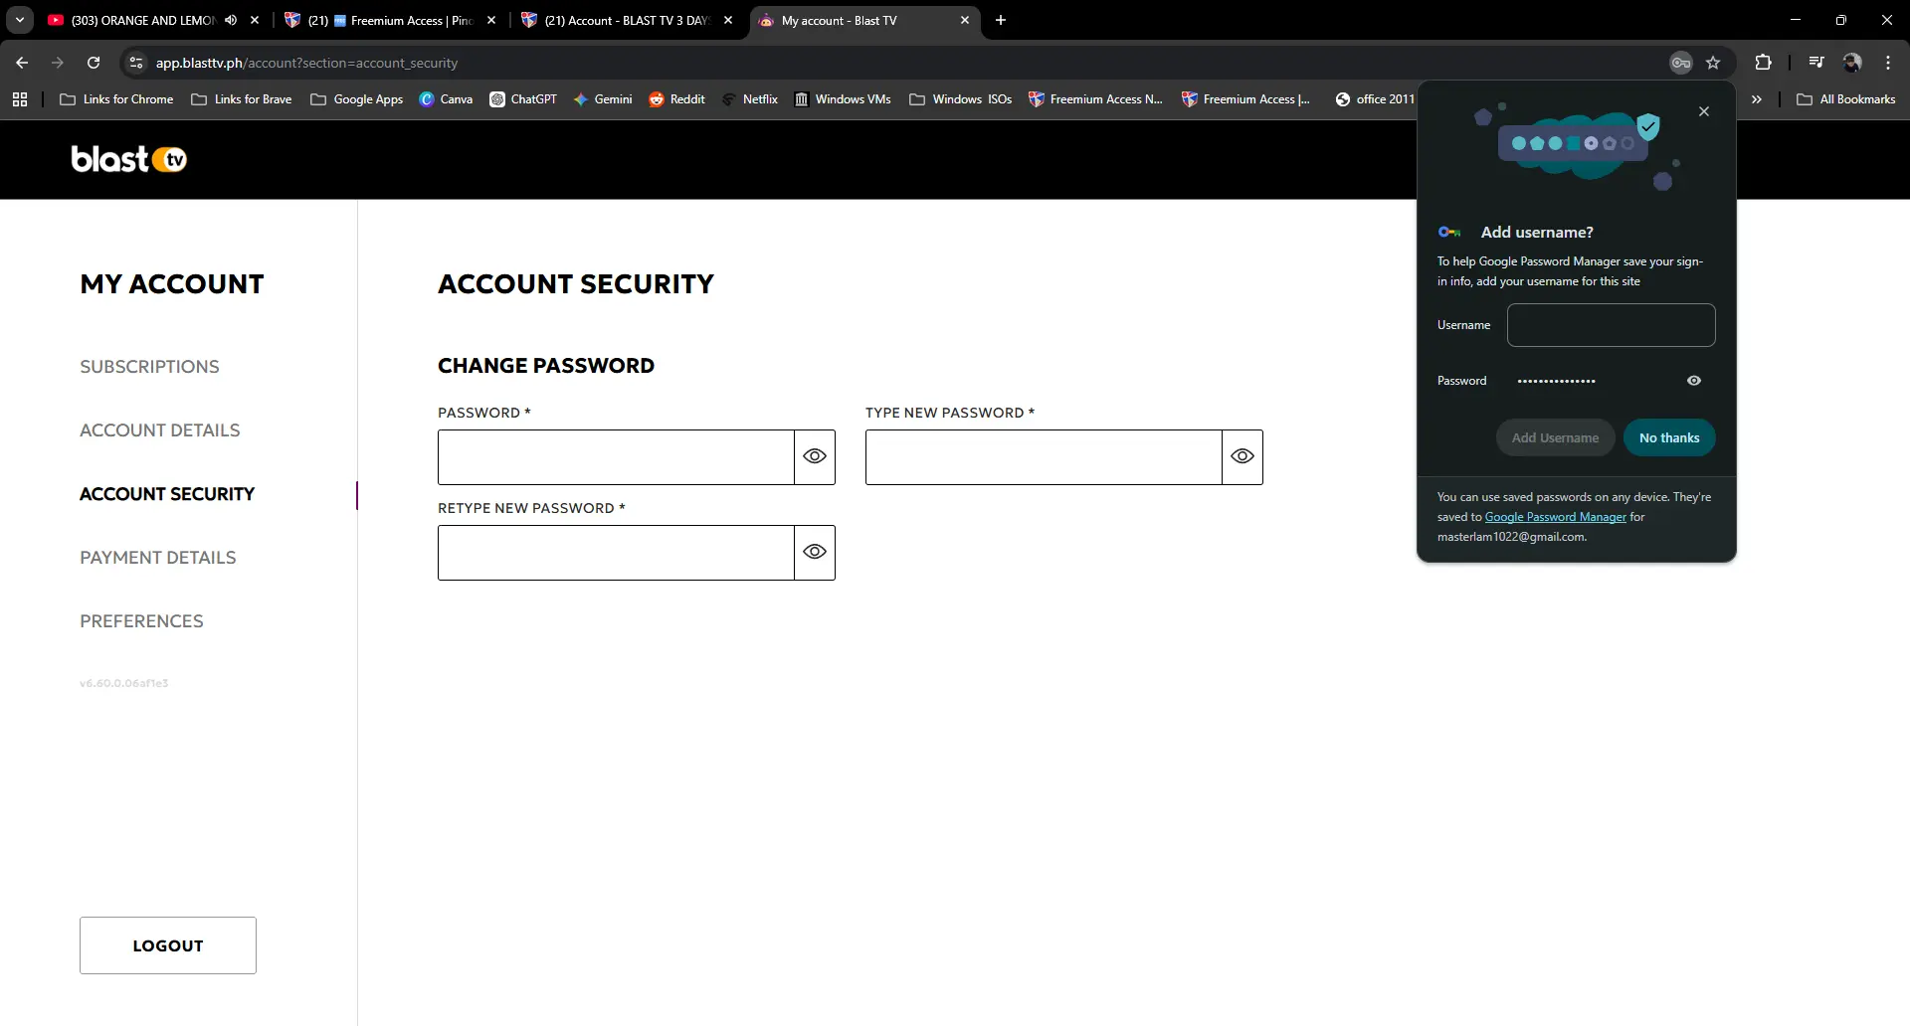Click the address bar URL

point(306,63)
